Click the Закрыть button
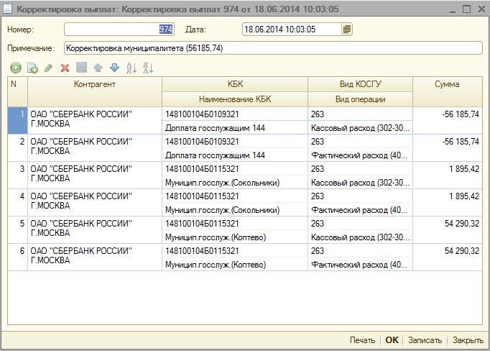The width and height of the screenshot is (490, 351). click(468, 340)
